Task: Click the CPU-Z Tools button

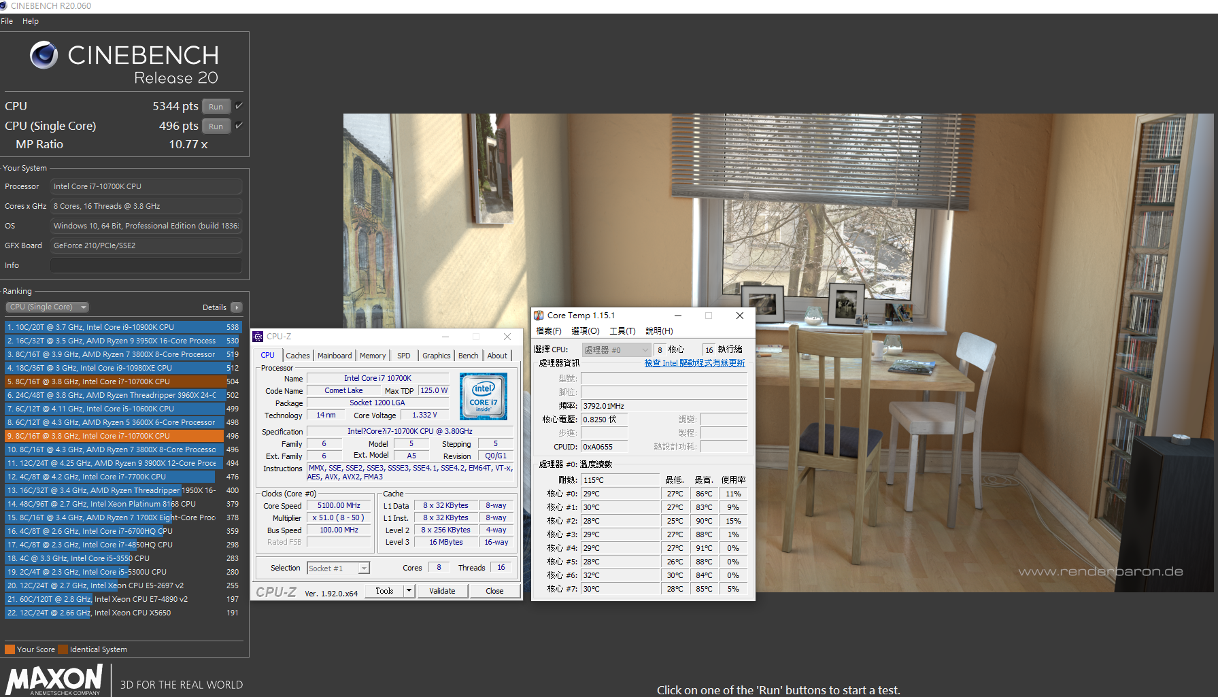Action: click(x=384, y=591)
